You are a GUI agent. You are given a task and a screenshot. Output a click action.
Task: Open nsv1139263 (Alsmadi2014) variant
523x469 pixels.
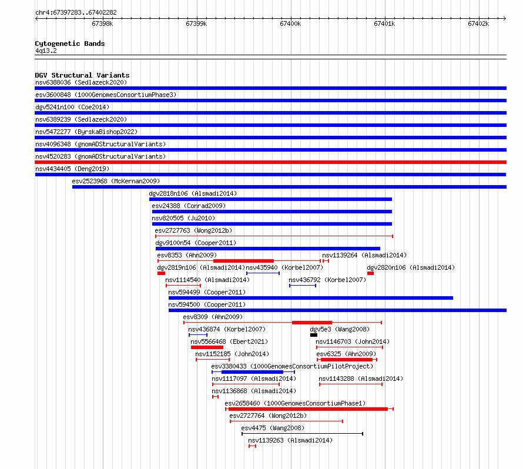(x=290, y=440)
